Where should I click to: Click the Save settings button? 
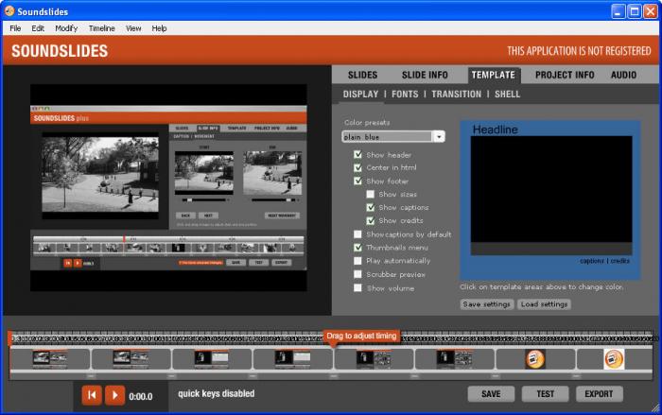click(487, 304)
